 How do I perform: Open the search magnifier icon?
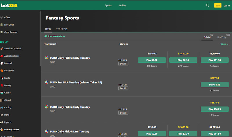pos(207,5)
